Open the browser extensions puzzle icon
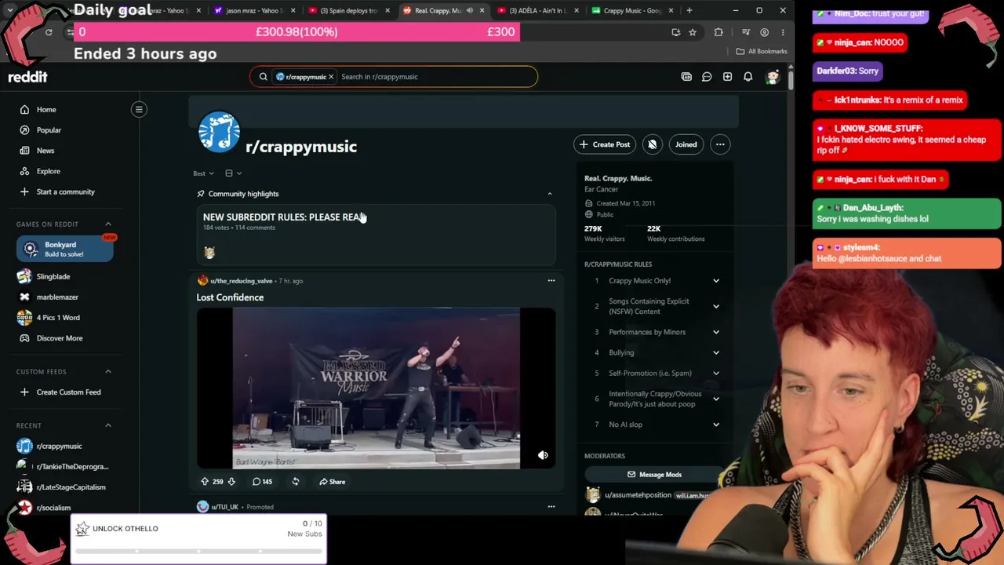The image size is (1004, 565). (x=718, y=32)
